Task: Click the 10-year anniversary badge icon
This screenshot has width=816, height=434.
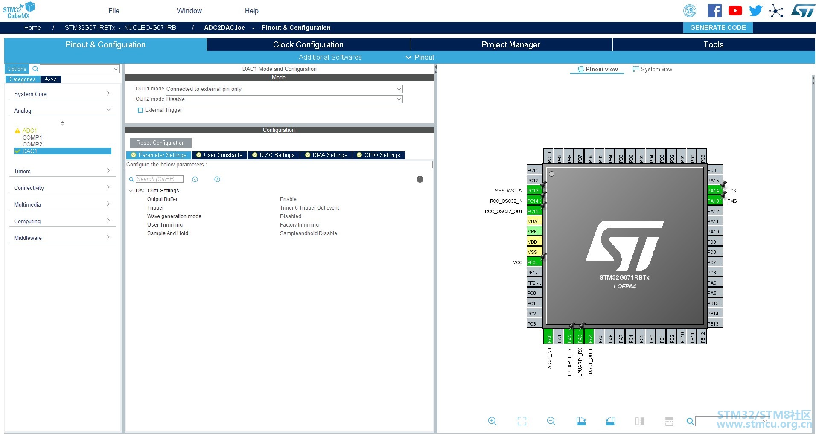Action: (x=690, y=11)
